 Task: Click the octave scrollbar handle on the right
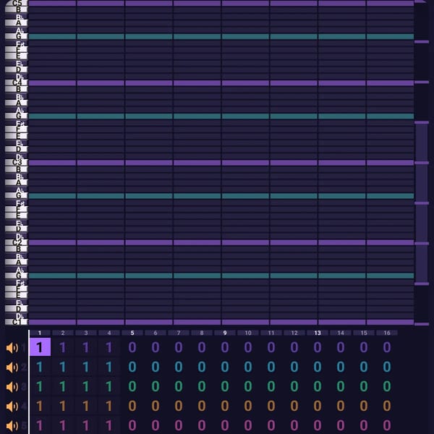(x=422, y=203)
